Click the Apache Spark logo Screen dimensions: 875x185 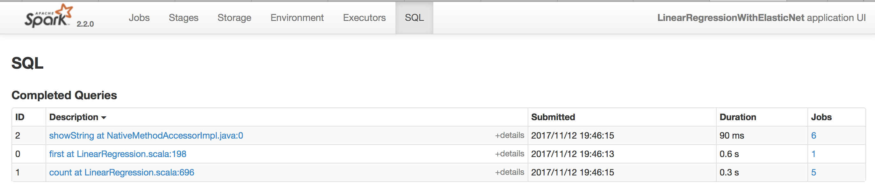tap(48, 16)
